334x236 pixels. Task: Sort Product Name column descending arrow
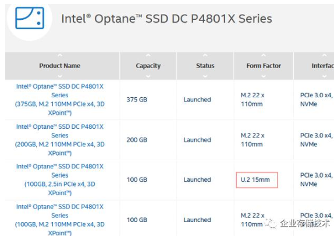point(60,76)
